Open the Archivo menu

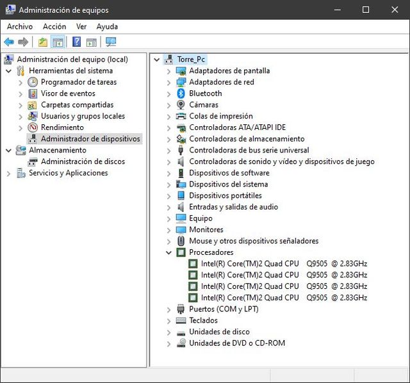[x=20, y=26]
